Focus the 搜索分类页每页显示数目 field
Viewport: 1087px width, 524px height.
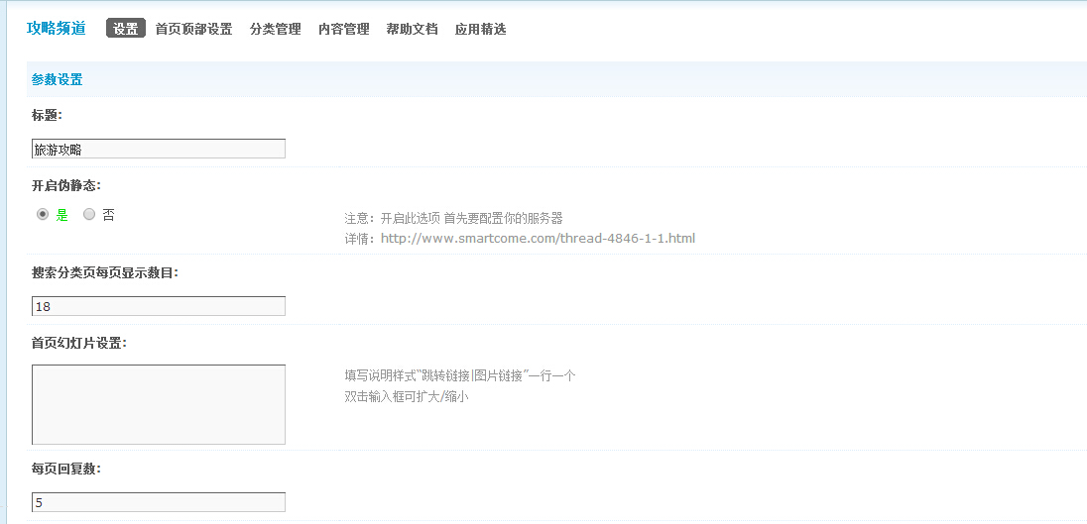159,306
